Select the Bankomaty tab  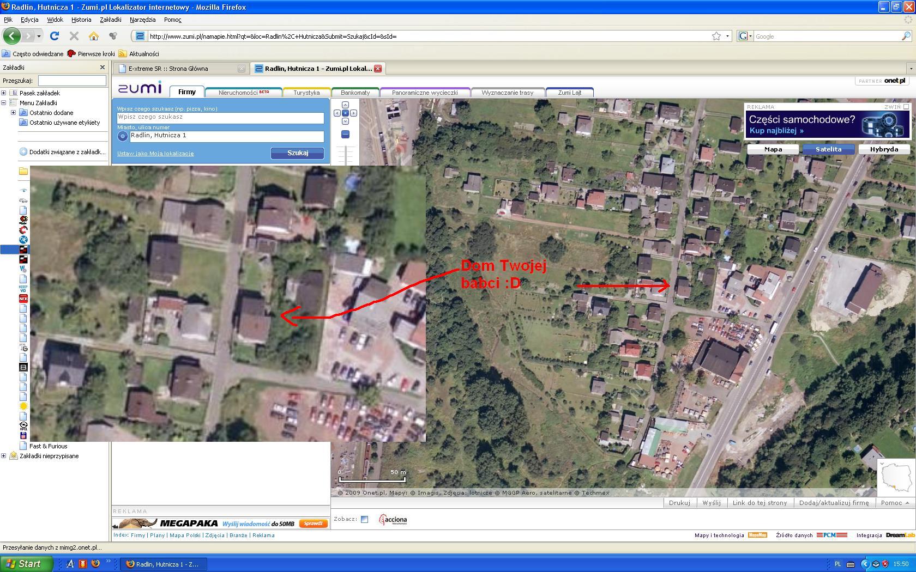tap(355, 93)
